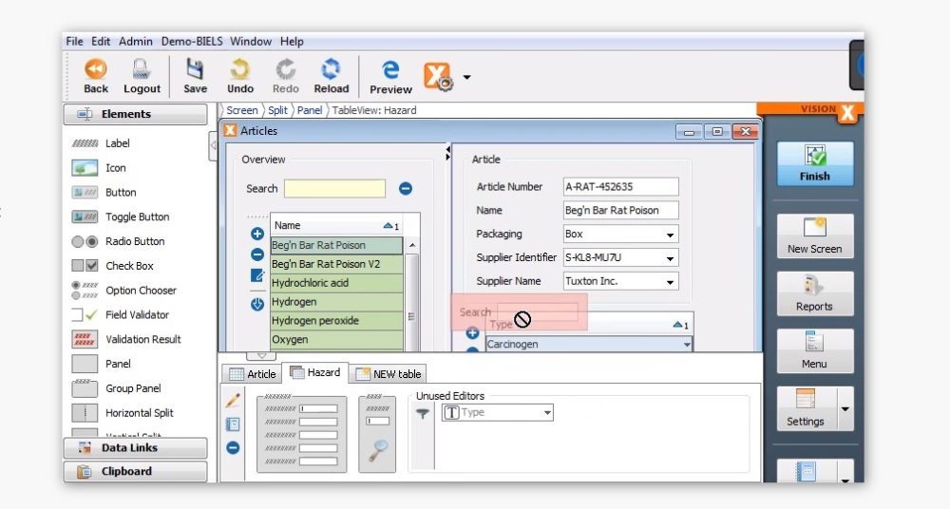The height and width of the screenshot is (509, 950).
Task: Click the yellow Search input field
Action: (334, 189)
